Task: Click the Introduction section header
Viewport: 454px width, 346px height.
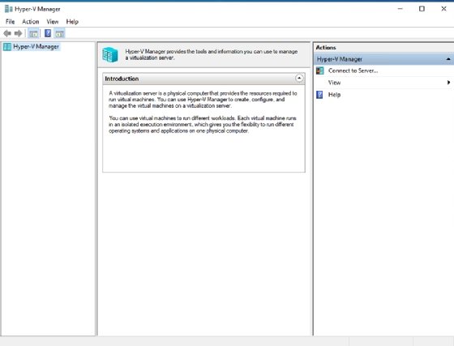Action: tap(203, 79)
